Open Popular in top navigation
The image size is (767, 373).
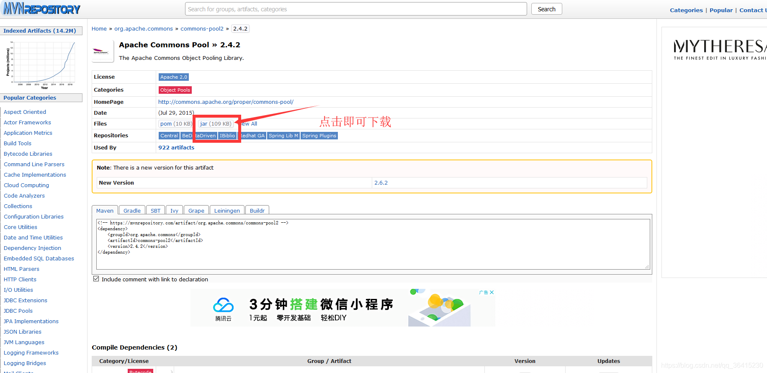pos(721,10)
